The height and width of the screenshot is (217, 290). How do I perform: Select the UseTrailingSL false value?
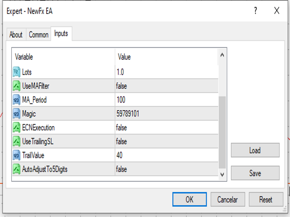tap(167, 142)
